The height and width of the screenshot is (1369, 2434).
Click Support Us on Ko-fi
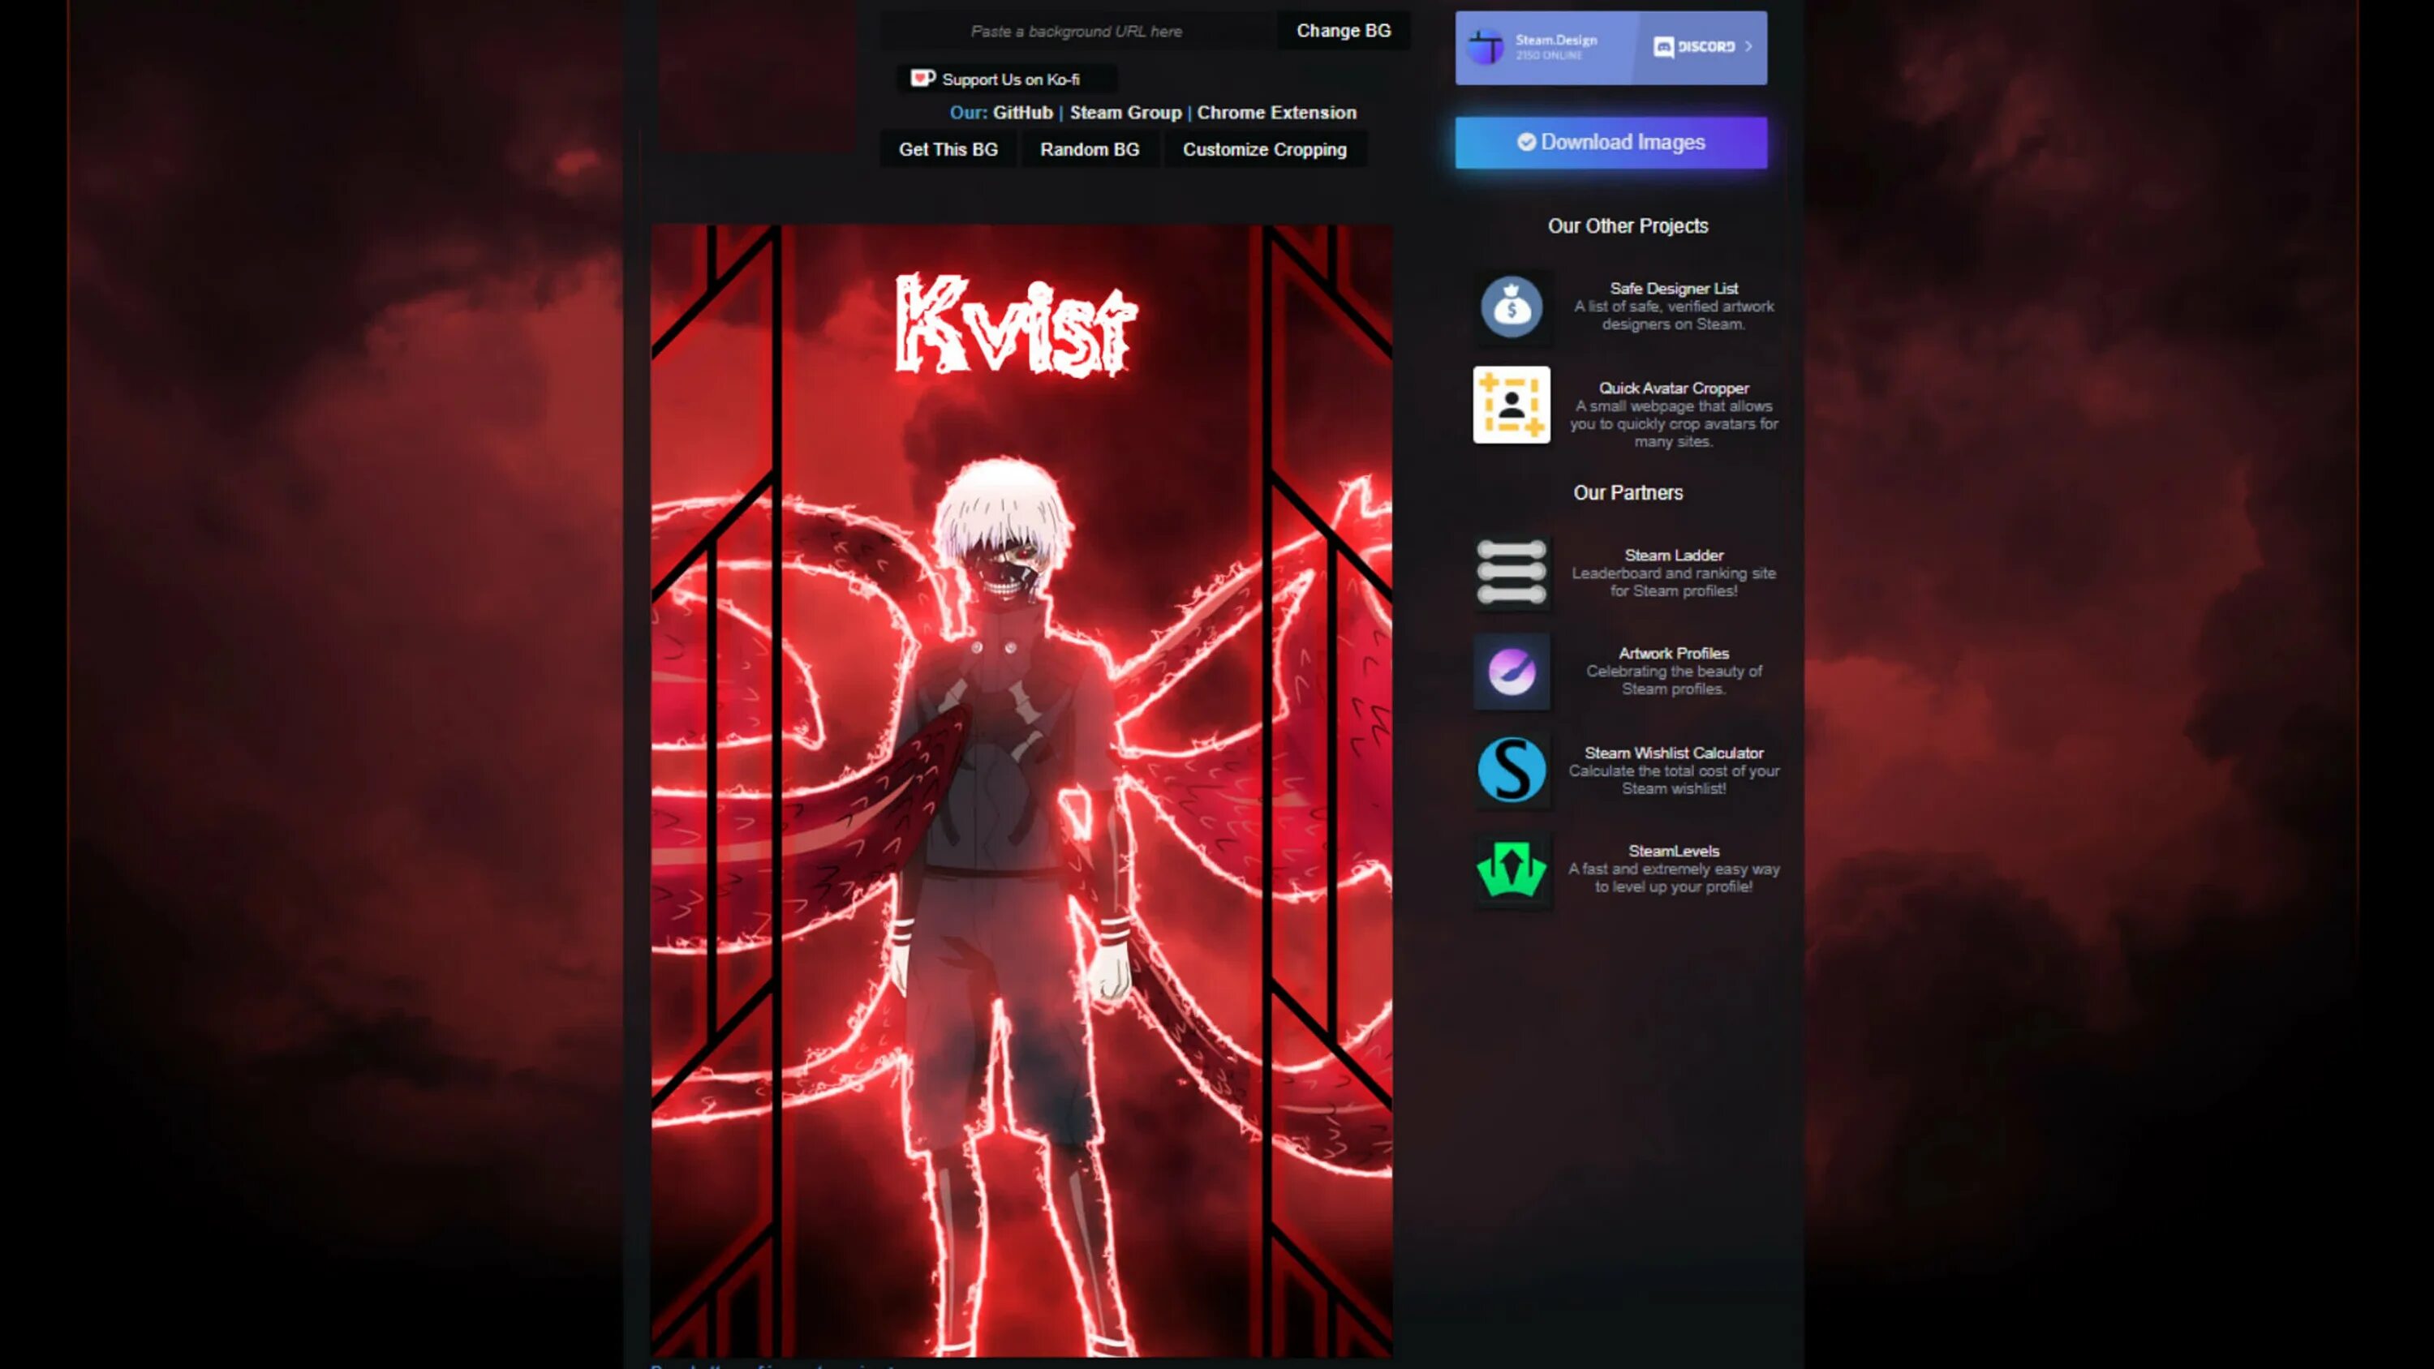[1007, 79]
